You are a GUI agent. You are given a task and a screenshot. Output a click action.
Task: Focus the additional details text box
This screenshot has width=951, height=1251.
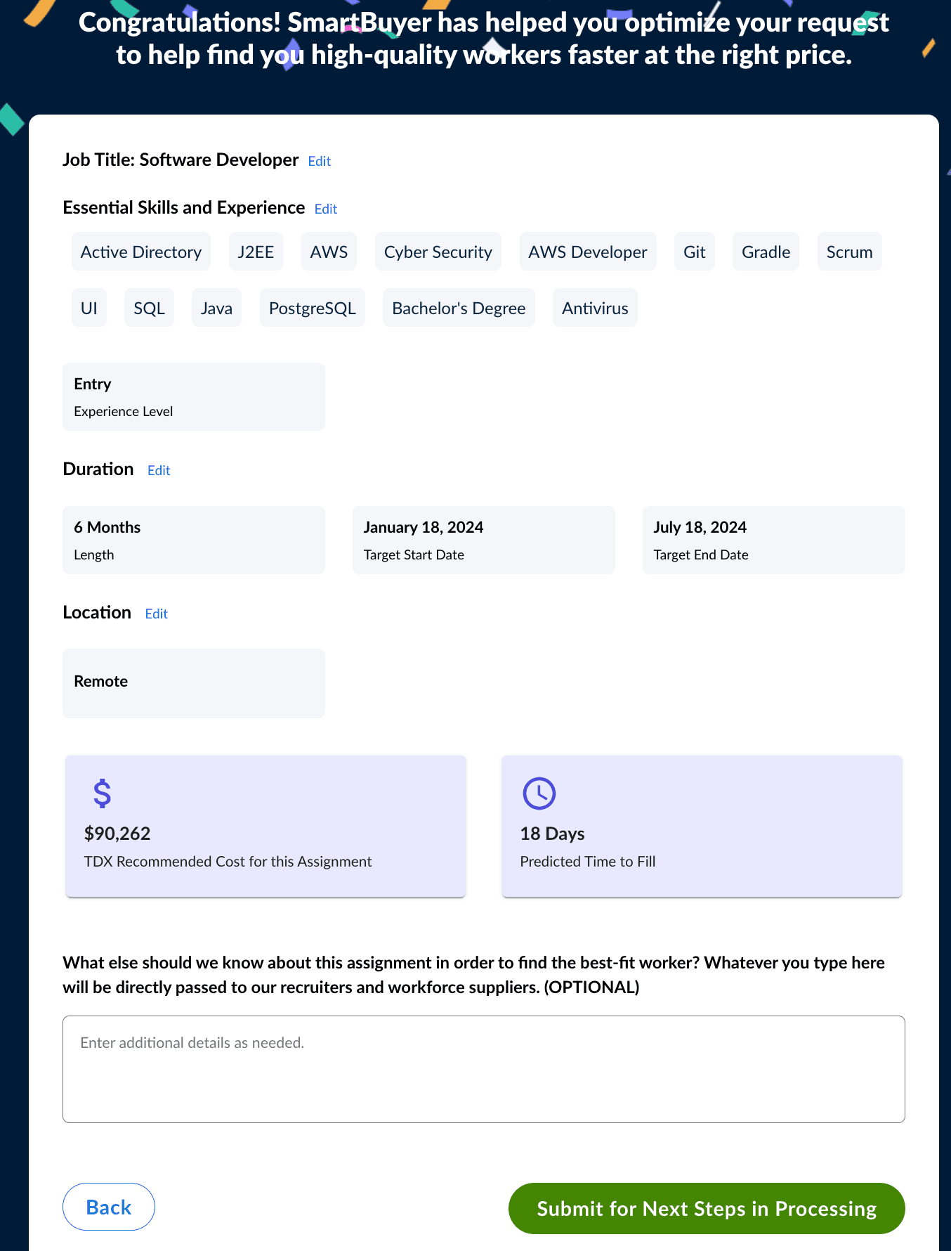click(x=484, y=1069)
